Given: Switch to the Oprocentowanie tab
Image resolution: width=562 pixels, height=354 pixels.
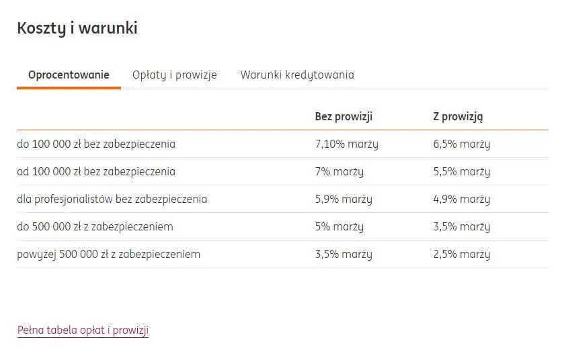Looking at the screenshot, I should pyautogui.click(x=69, y=75).
